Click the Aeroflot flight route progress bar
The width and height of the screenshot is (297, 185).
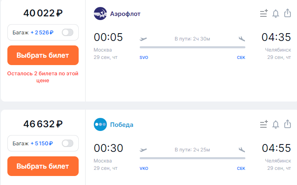(x=193, y=47)
